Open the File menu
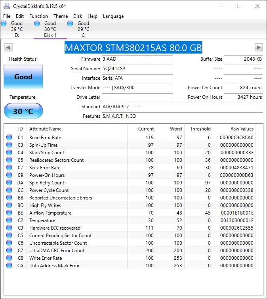 7,16
